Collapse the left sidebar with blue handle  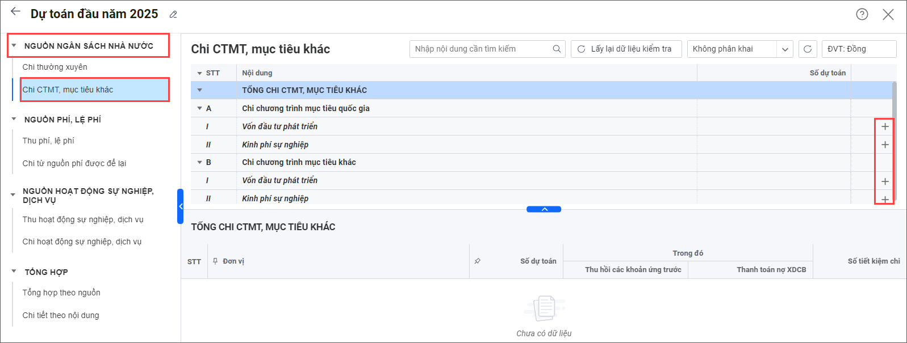(x=180, y=206)
